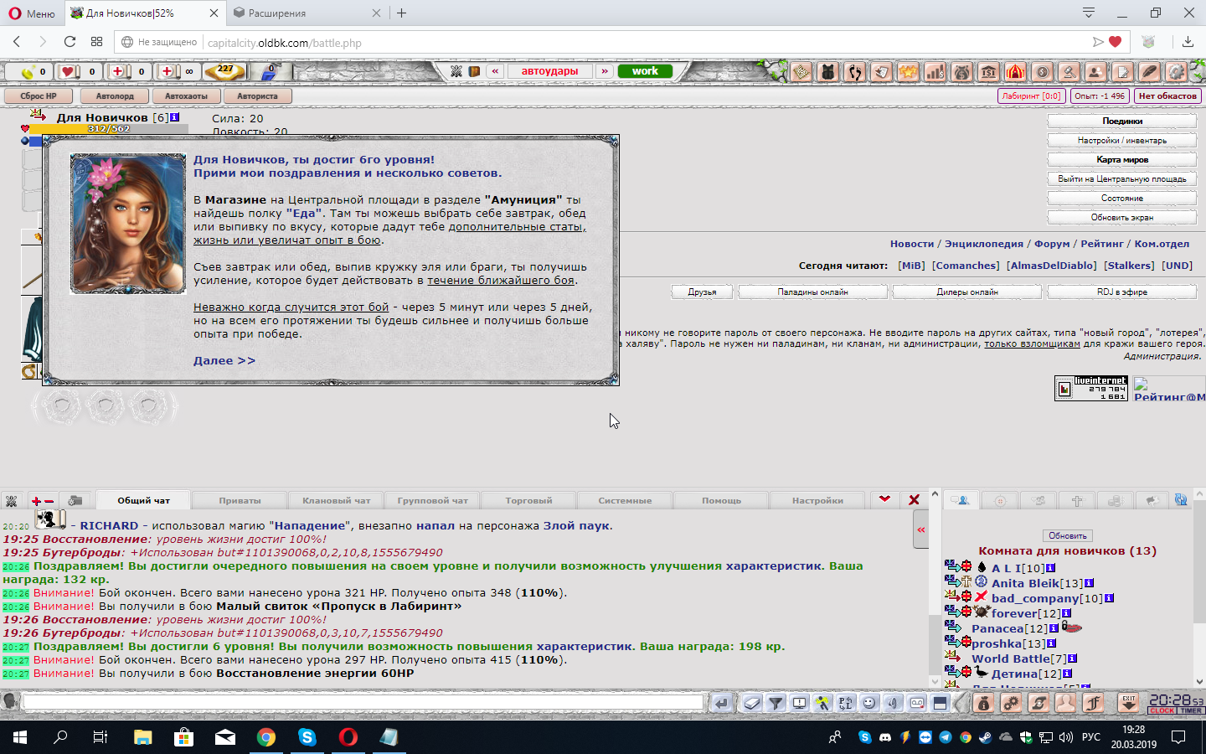Toggle the TIMER mode under the clock
Viewport: 1206px width, 754px height.
[x=1191, y=711]
